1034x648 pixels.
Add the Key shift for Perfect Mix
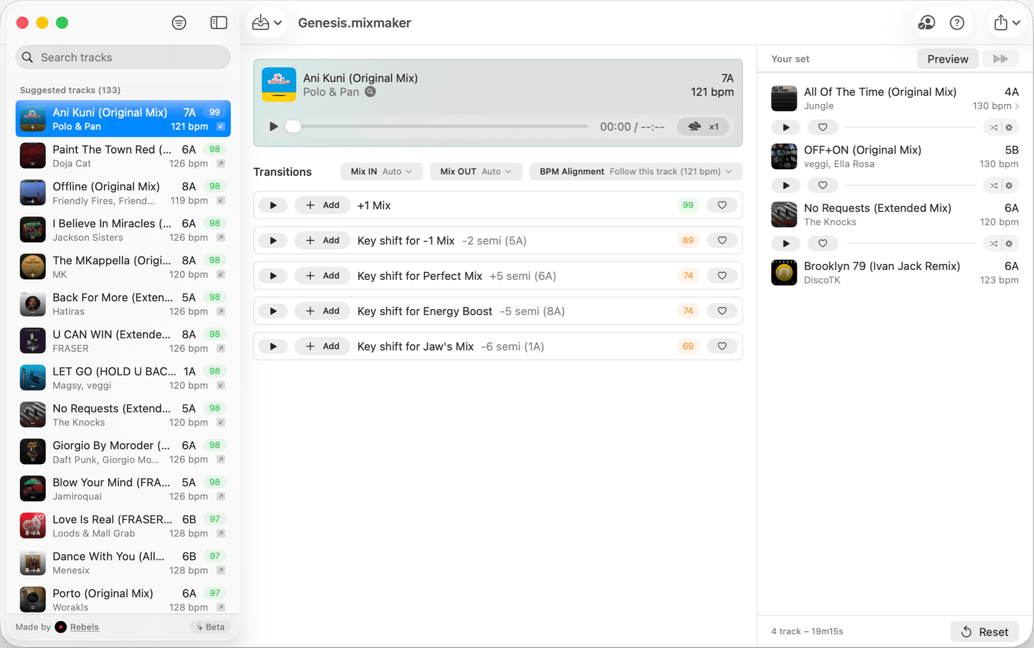(322, 276)
